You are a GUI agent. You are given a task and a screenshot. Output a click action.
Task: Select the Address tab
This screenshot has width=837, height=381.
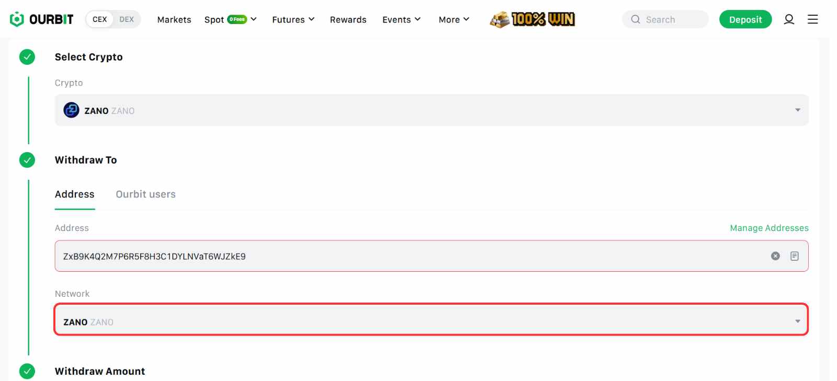pos(75,194)
